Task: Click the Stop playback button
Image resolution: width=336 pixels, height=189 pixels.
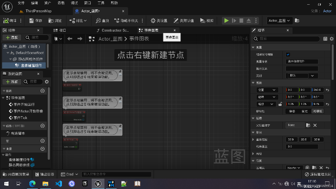Action: [241, 21]
